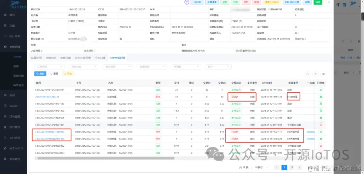This screenshot has width=364, height=174.
Task: Switch to the 会话信息 tab
Action: [51, 58]
